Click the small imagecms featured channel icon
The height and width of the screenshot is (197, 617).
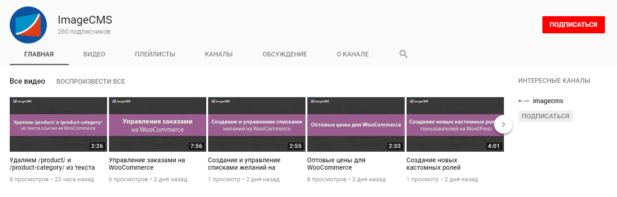[x=523, y=101]
